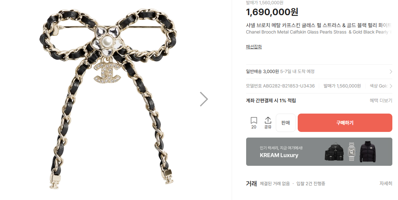This screenshot has width=398, height=200.
Task: Click the bookmark save icon
Action: 254,120
